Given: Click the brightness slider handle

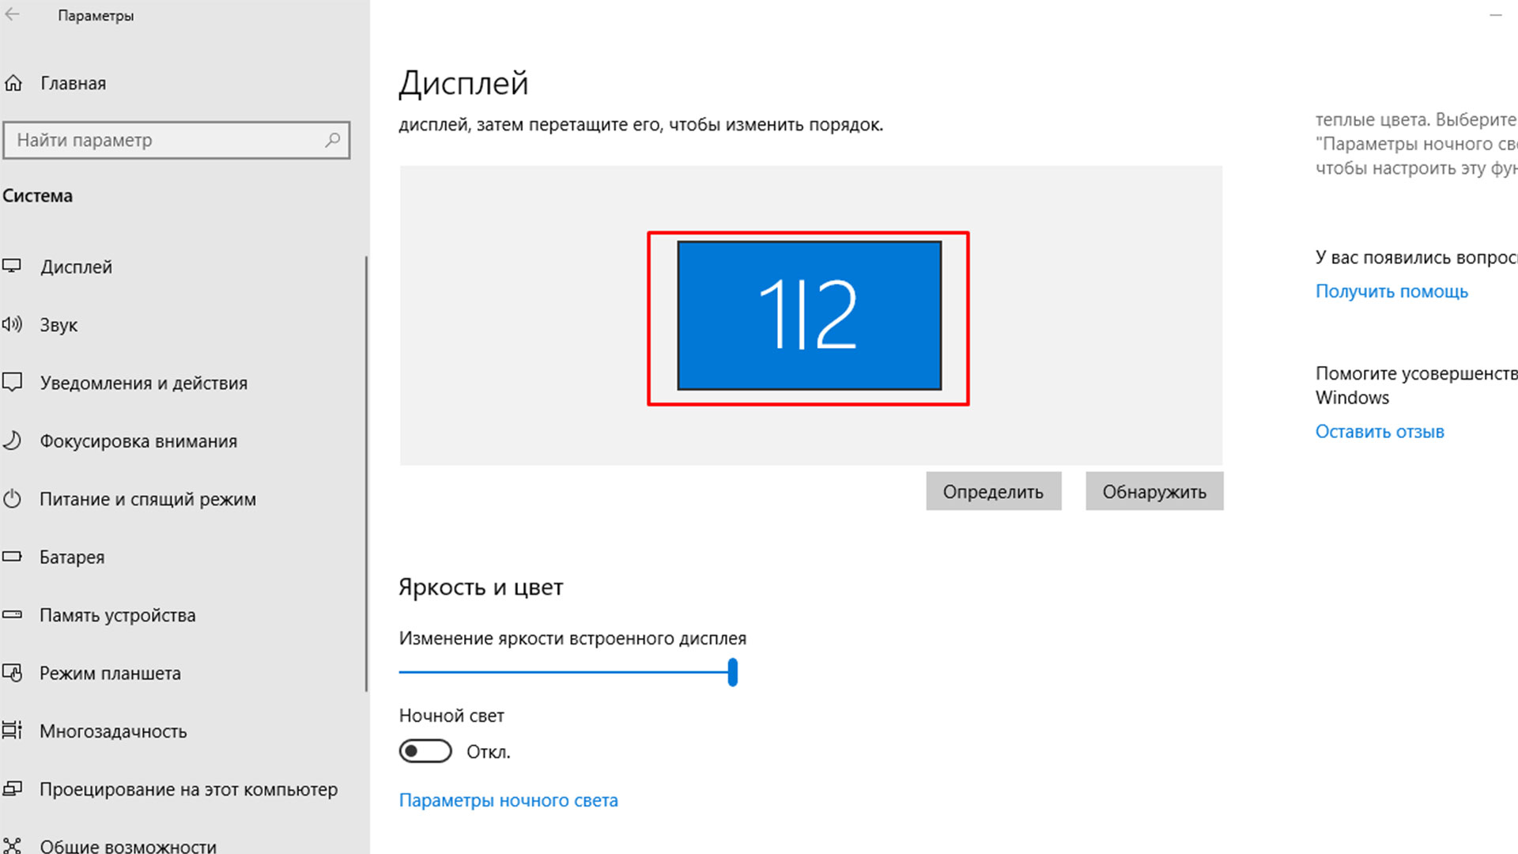Looking at the screenshot, I should 733,672.
